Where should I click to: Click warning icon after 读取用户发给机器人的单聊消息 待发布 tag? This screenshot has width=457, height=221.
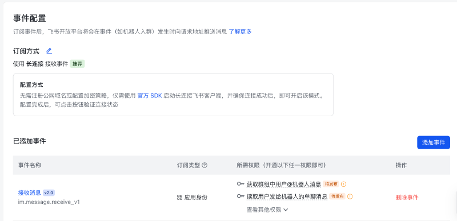click(350, 197)
